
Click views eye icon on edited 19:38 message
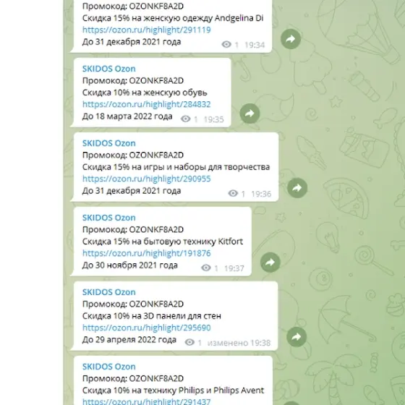[189, 342]
